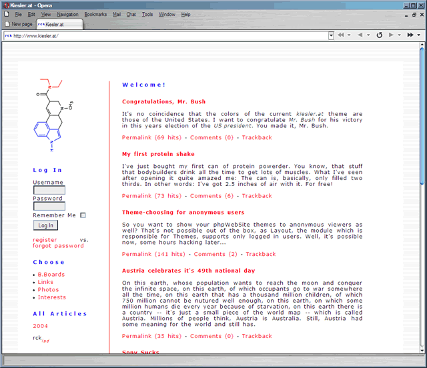
Task: Click Theme-choosing for anonymous users headline
Action: tap(183, 212)
